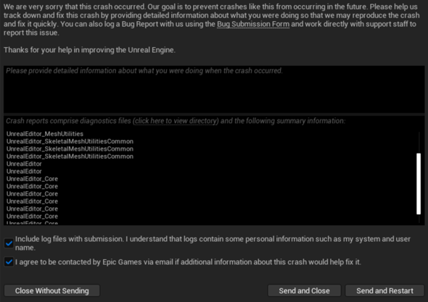Click the partially cut-off bottom stack line

coord(32,222)
